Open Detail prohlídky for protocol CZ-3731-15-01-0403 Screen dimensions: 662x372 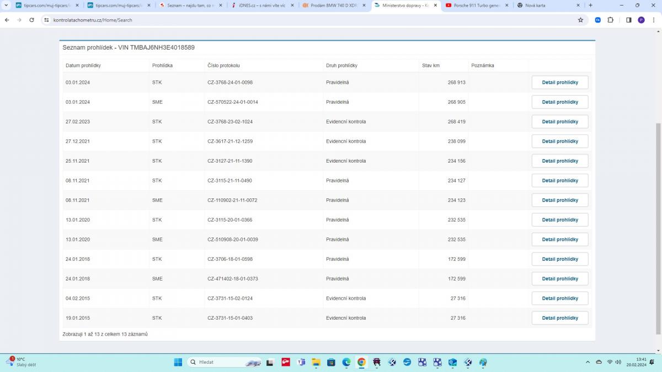pyautogui.click(x=559, y=318)
